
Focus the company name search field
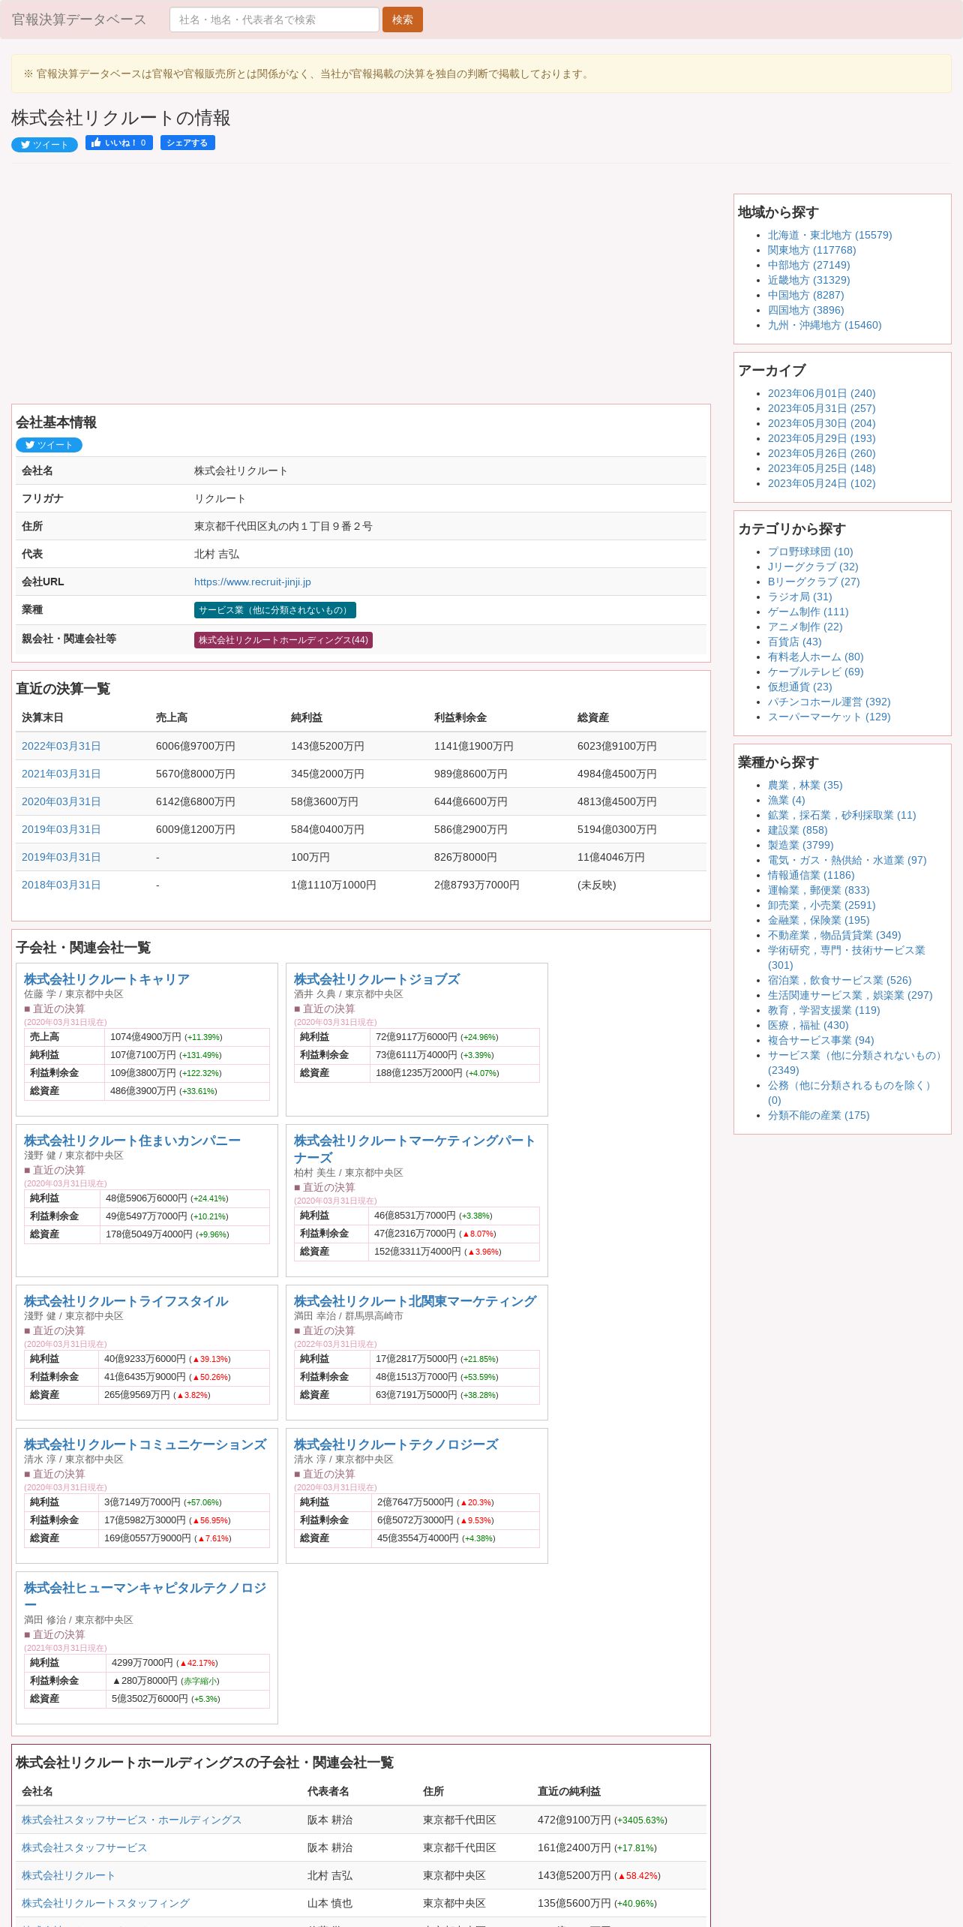pos(274,20)
